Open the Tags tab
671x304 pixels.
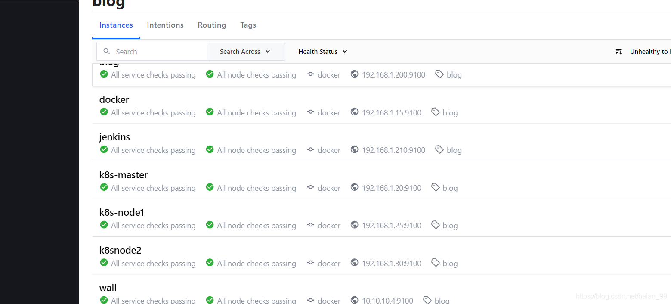point(248,25)
